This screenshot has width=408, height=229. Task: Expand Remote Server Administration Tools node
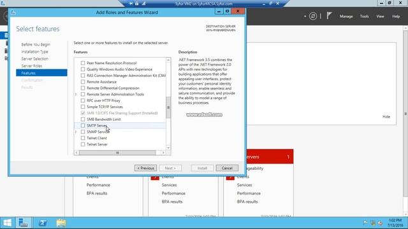point(76,94)
